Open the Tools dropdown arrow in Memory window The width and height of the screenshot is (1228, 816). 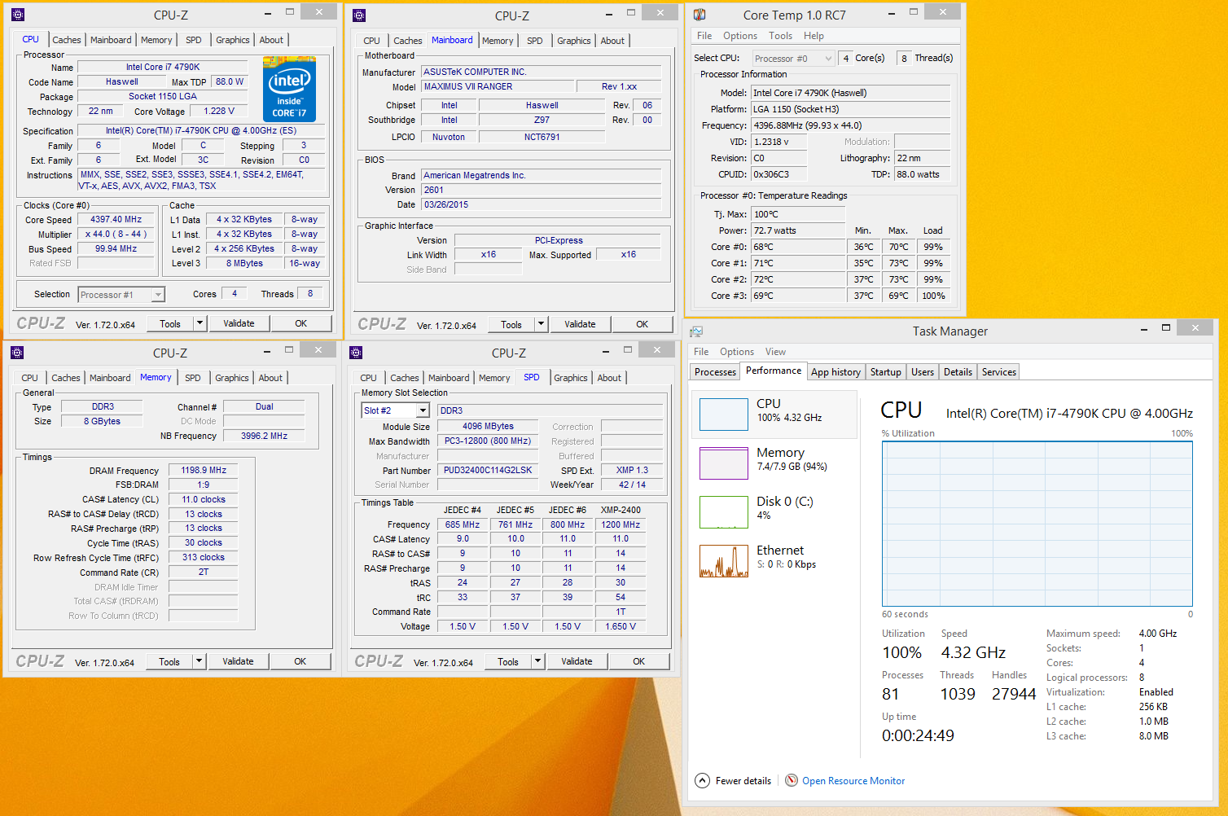(x=199, y=661)
